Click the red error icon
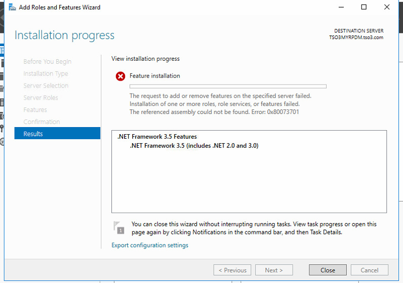 click(x=120, y=76)
